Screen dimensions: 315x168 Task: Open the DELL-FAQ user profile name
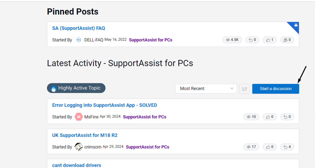[94, 40]
